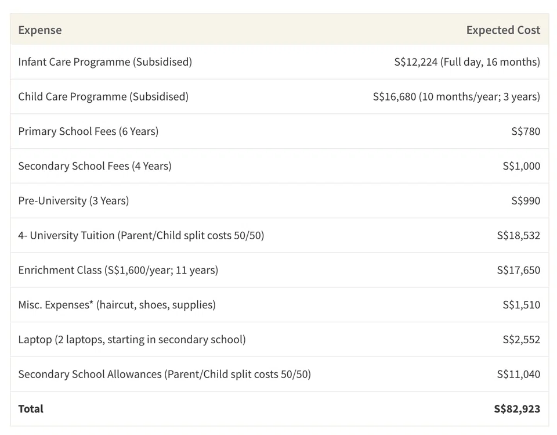Select Primary School Fees (6 Years) text

click(88, 131)
